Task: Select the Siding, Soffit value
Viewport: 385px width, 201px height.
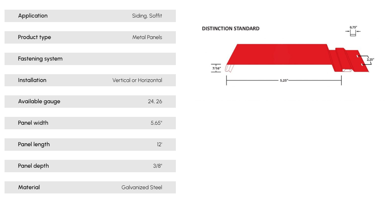Action: tap(147, 16)
